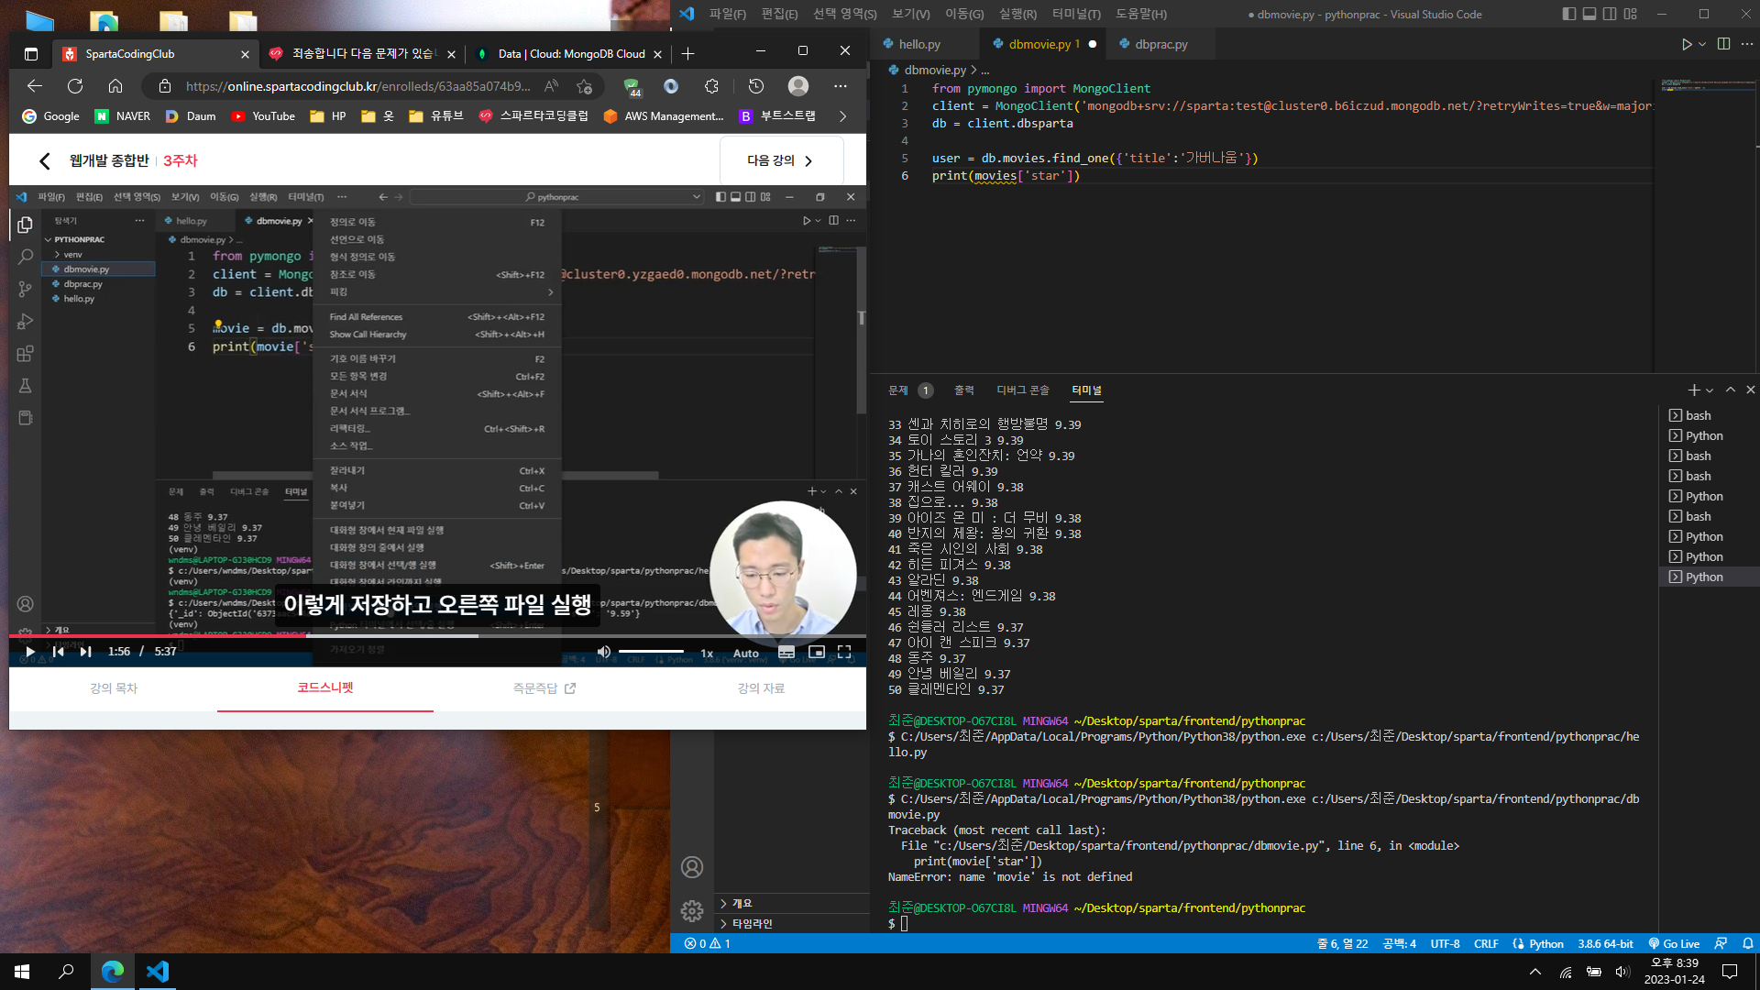Image resolution: width=1760 pixels, height=990 pixels.
Task: Open VS Code 터미널(T) menu
Action: pyautogui.click(x=1076, y=14)
